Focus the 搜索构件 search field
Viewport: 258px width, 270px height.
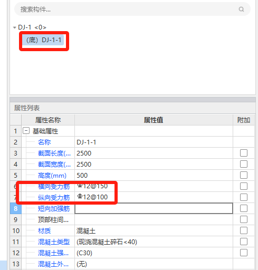tap(132, 9)
